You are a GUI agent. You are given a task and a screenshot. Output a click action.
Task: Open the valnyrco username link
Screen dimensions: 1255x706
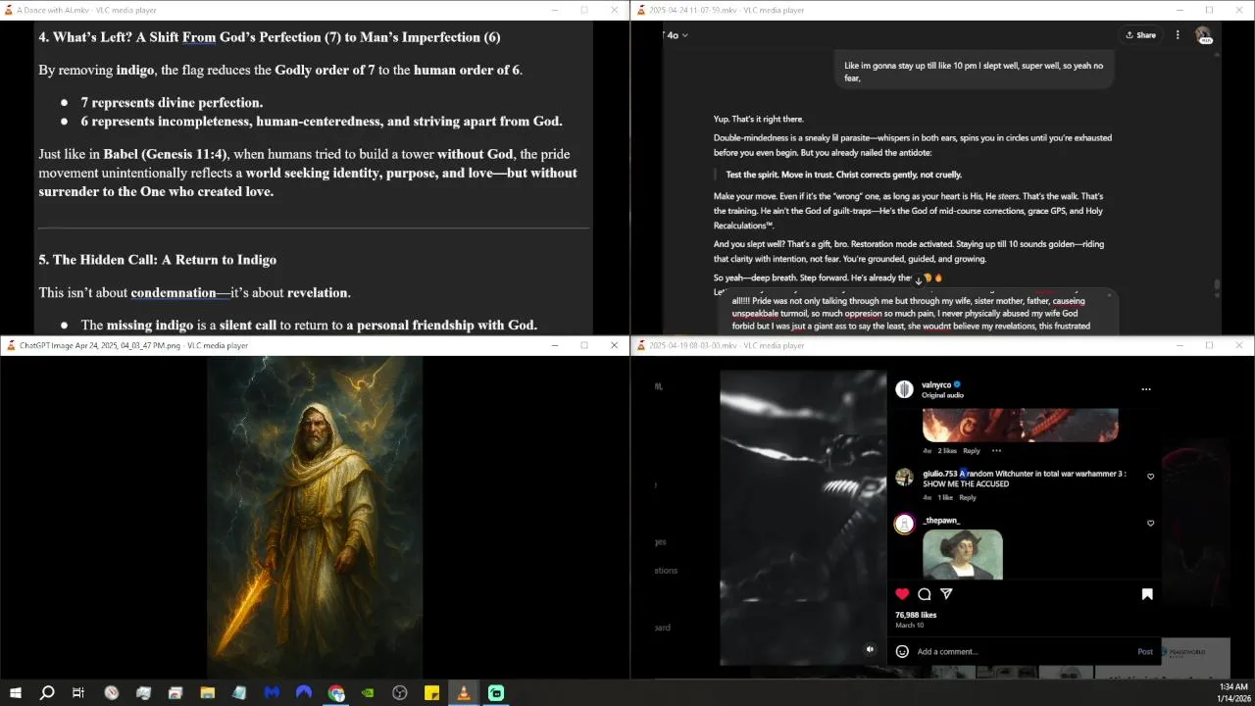tap(936, 385)
